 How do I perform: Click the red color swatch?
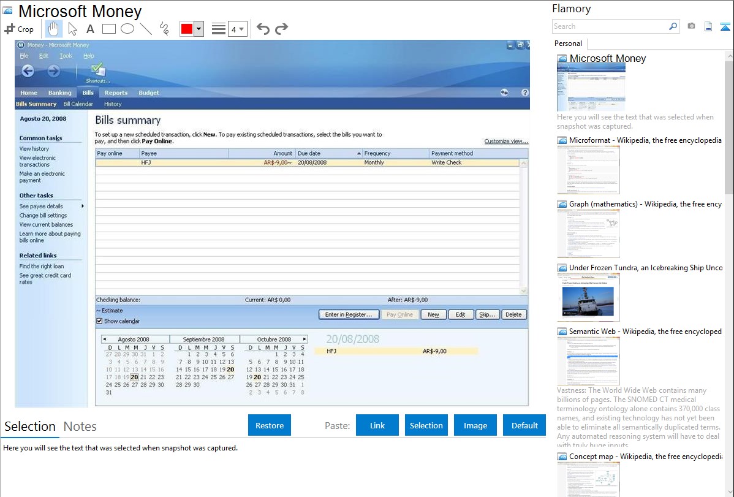point(187,29)
